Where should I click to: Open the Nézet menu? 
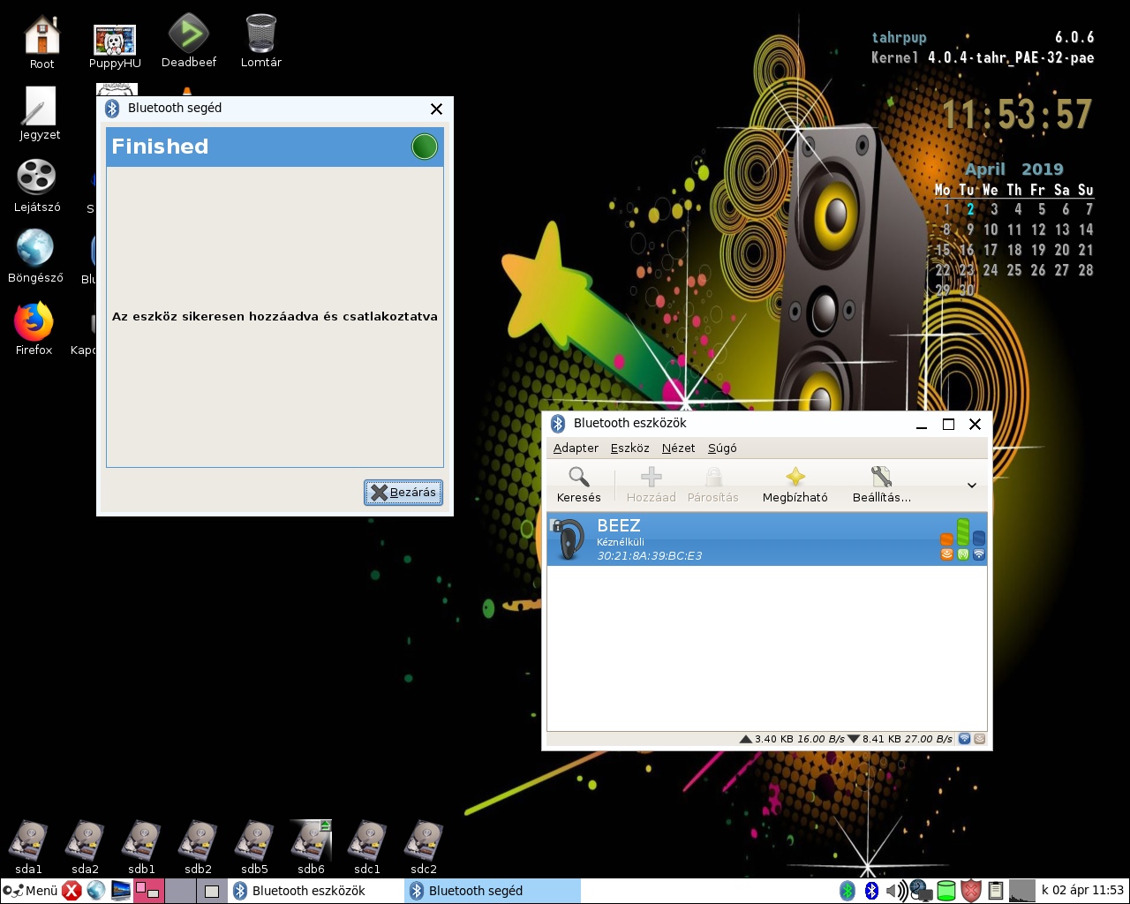pos(678,448)
